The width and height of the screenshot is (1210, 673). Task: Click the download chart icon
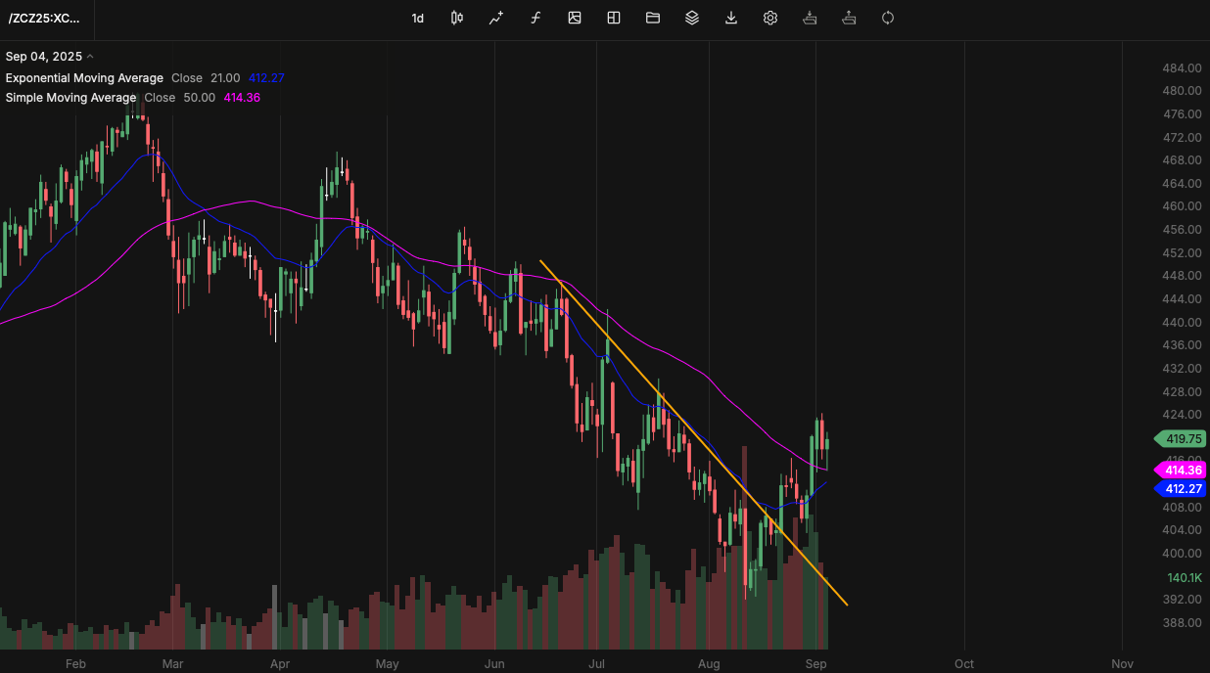[730, 18]
